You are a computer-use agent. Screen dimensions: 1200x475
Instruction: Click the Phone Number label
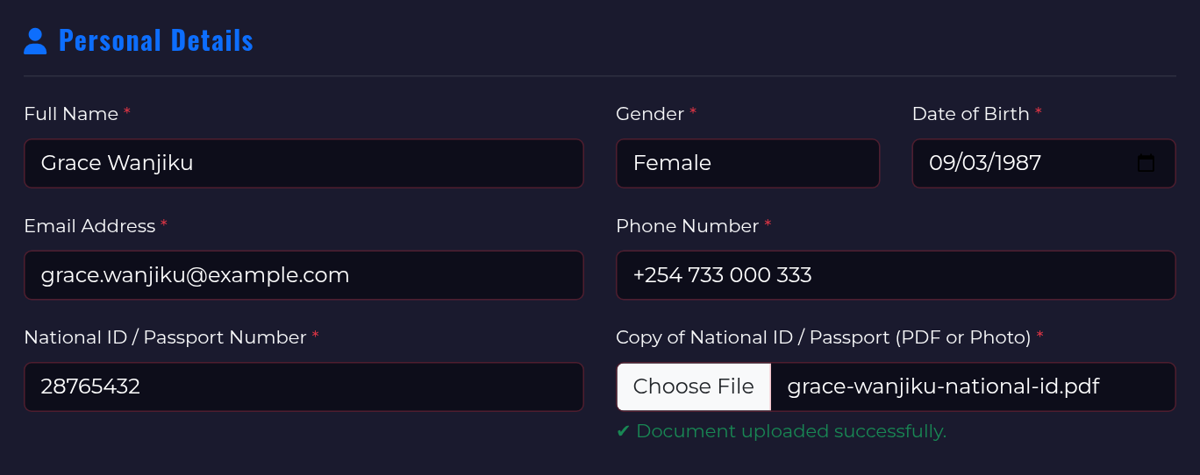(x=694, y=226)
